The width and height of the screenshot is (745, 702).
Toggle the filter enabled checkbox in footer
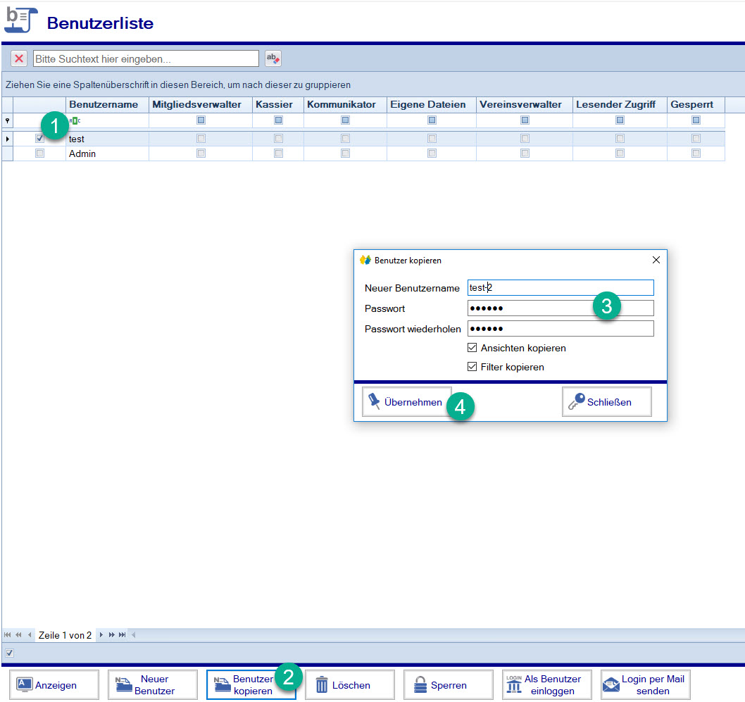click(9, 653)
